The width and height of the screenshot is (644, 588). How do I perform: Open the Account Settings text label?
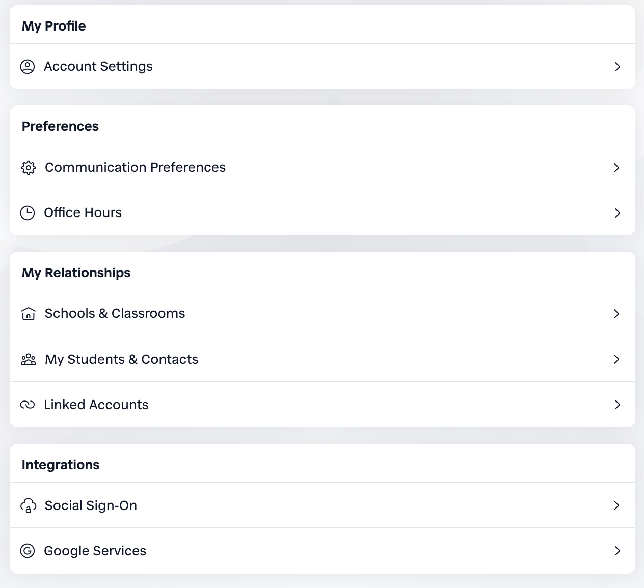click(x=98, y=67)
